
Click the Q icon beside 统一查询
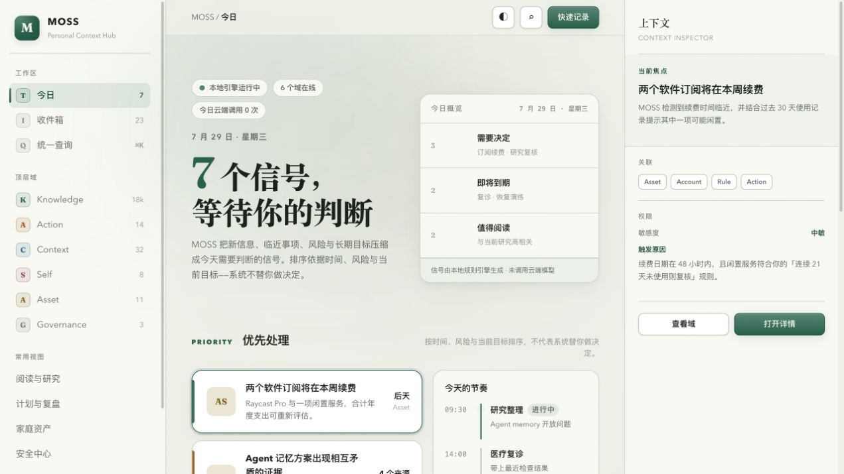pyautogui.click(x=23, y=145)
